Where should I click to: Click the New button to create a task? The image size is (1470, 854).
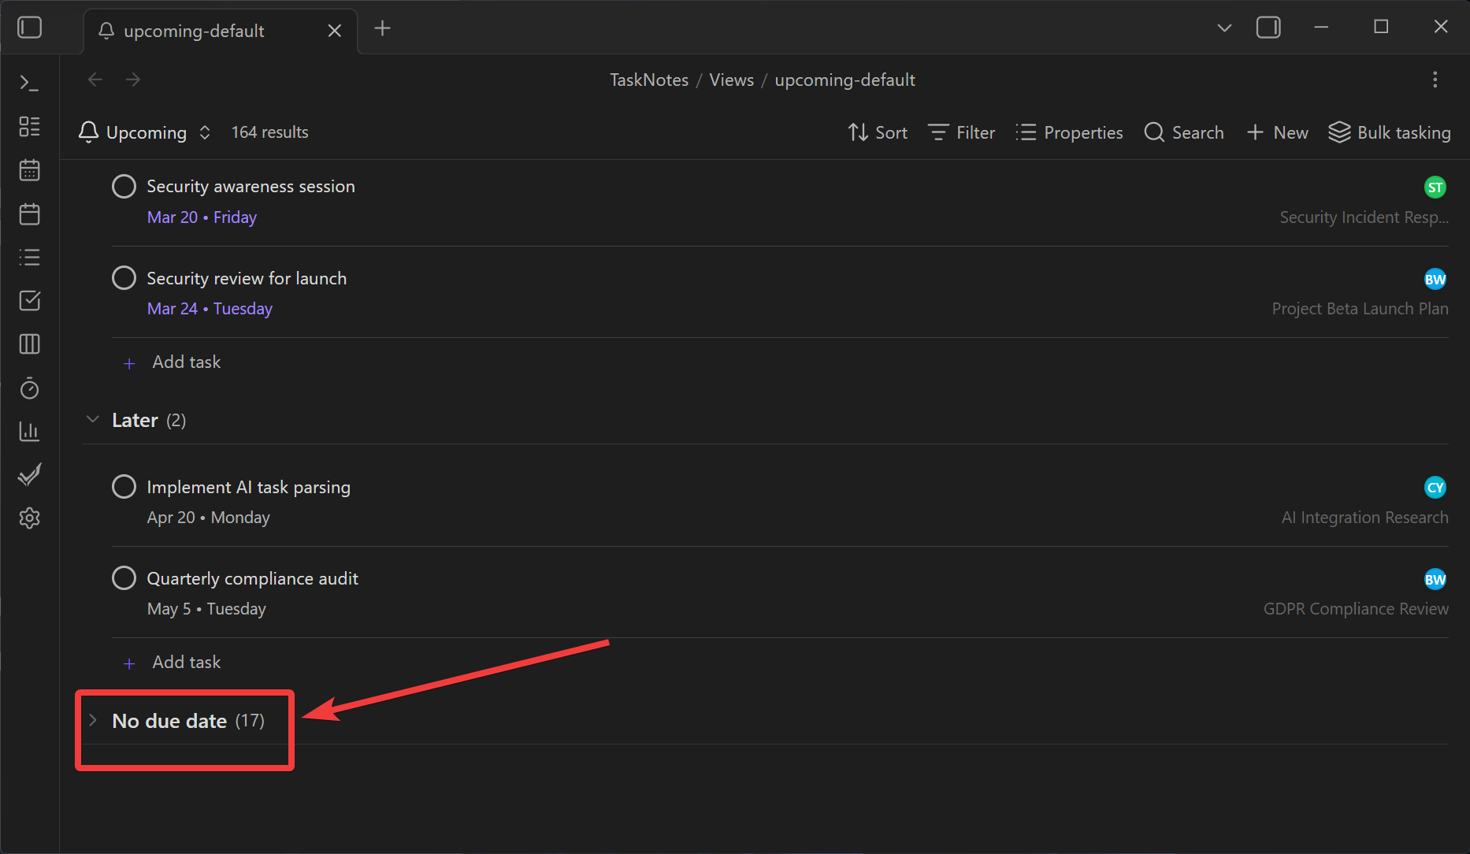[1276, 132]
